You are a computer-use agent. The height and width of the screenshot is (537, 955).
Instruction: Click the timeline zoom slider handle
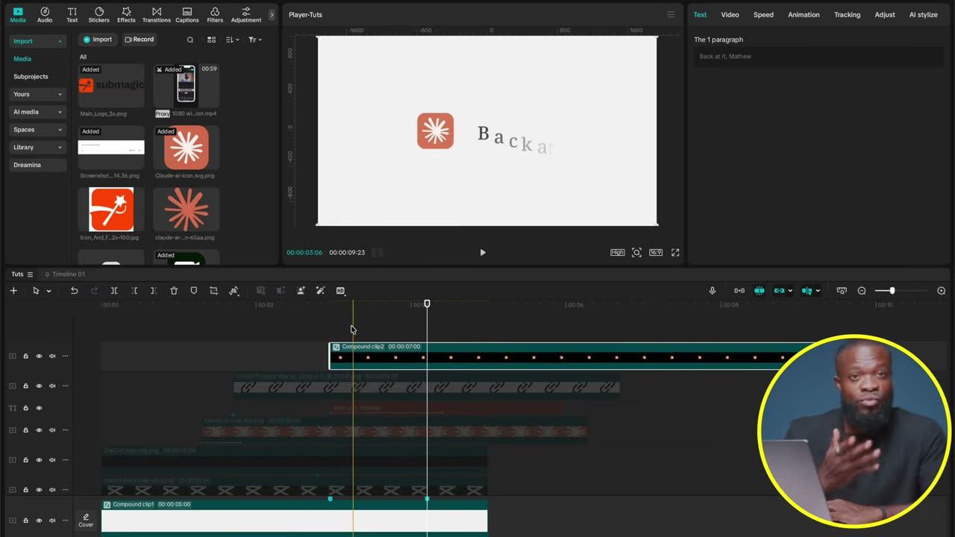tap(892, 291)
